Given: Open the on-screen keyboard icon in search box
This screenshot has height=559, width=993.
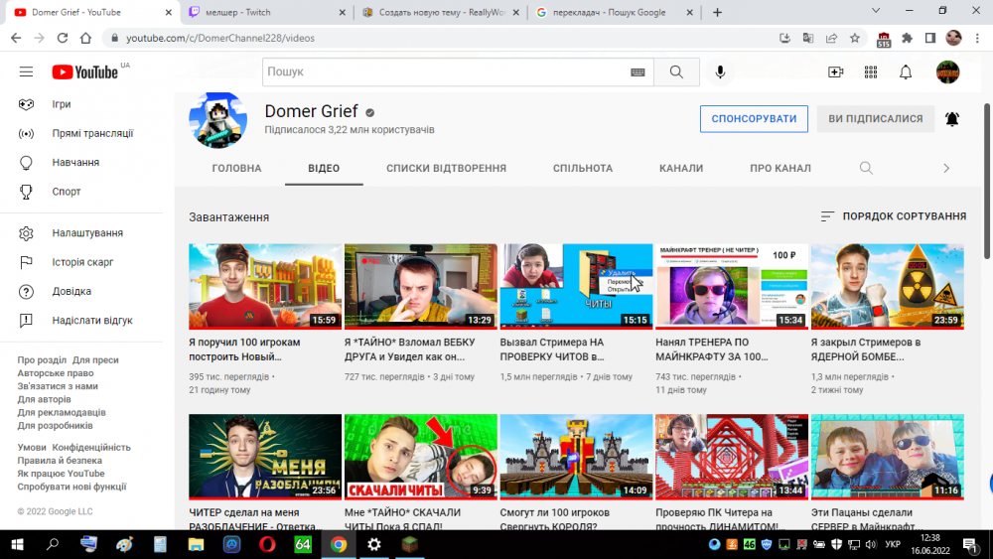Looking at the screenshot, I should coord(638,72).
